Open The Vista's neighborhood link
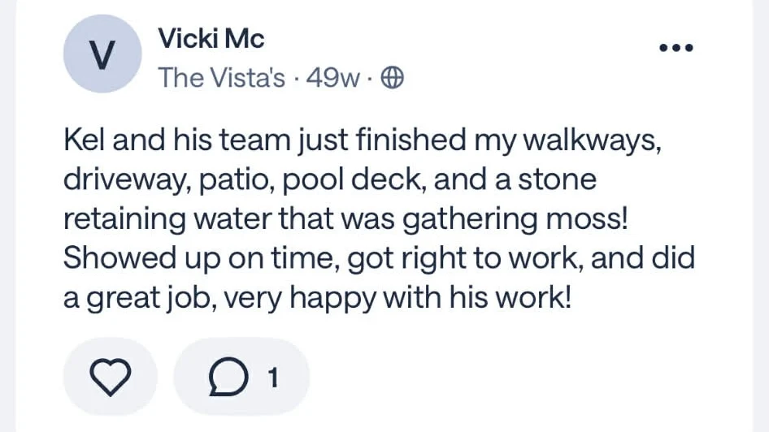The width and height of the screenshot is (769, 432). 222,78
